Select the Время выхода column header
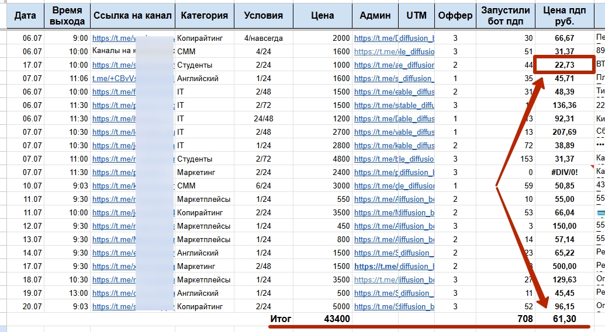605x332 pixels. coord(67,15)
